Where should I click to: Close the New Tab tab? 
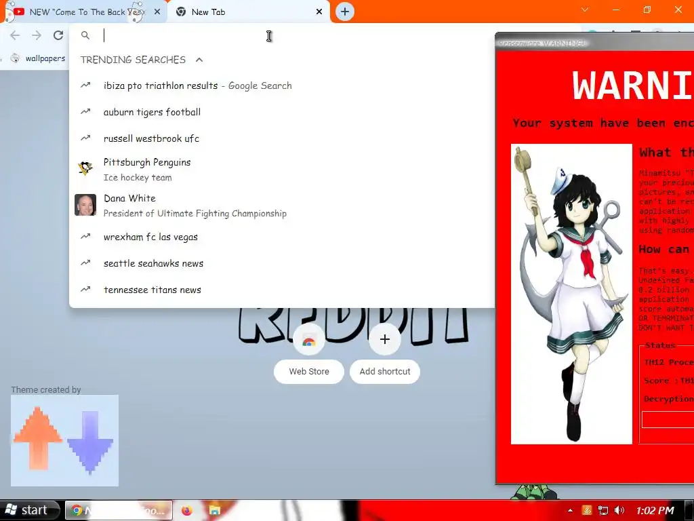pos(319,12)
